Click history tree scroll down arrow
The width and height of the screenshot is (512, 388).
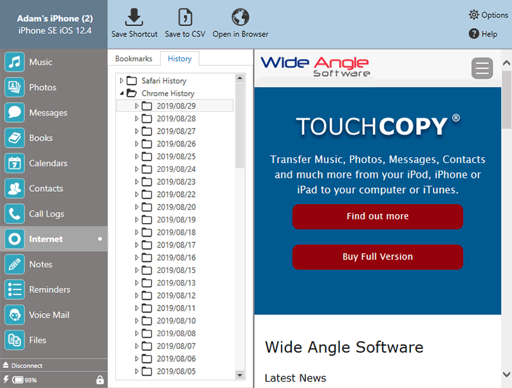240,375
